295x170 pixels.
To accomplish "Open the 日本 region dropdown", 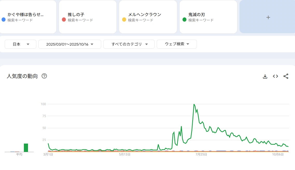I will (x=20, y=44).
